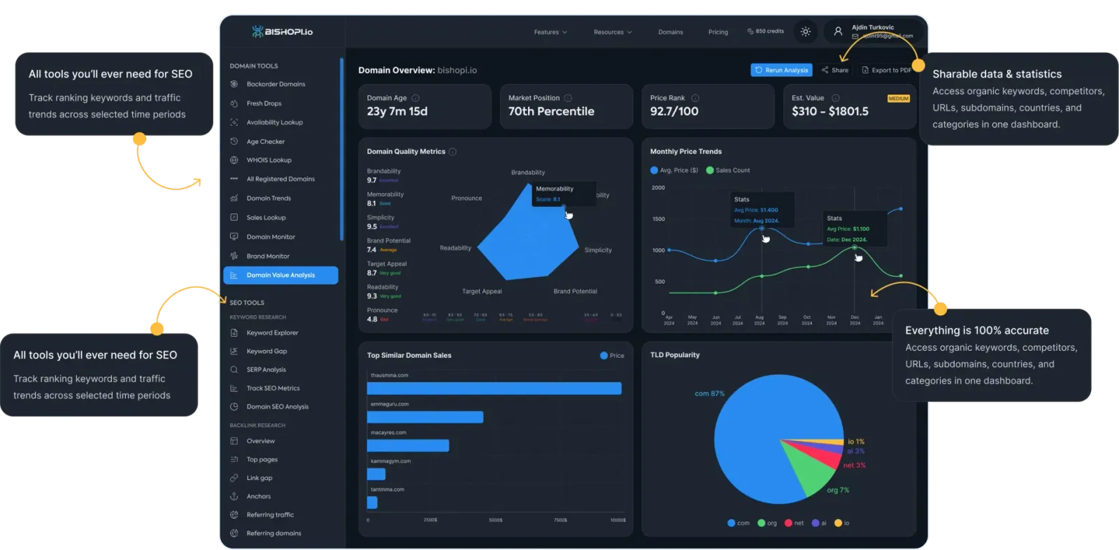The width and height of the screenshot is (1119, 550).
Task: Click the green org slice of pie chart
Action: [x=811, y=472]
